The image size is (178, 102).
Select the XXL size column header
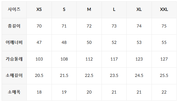tap(164, 9)
